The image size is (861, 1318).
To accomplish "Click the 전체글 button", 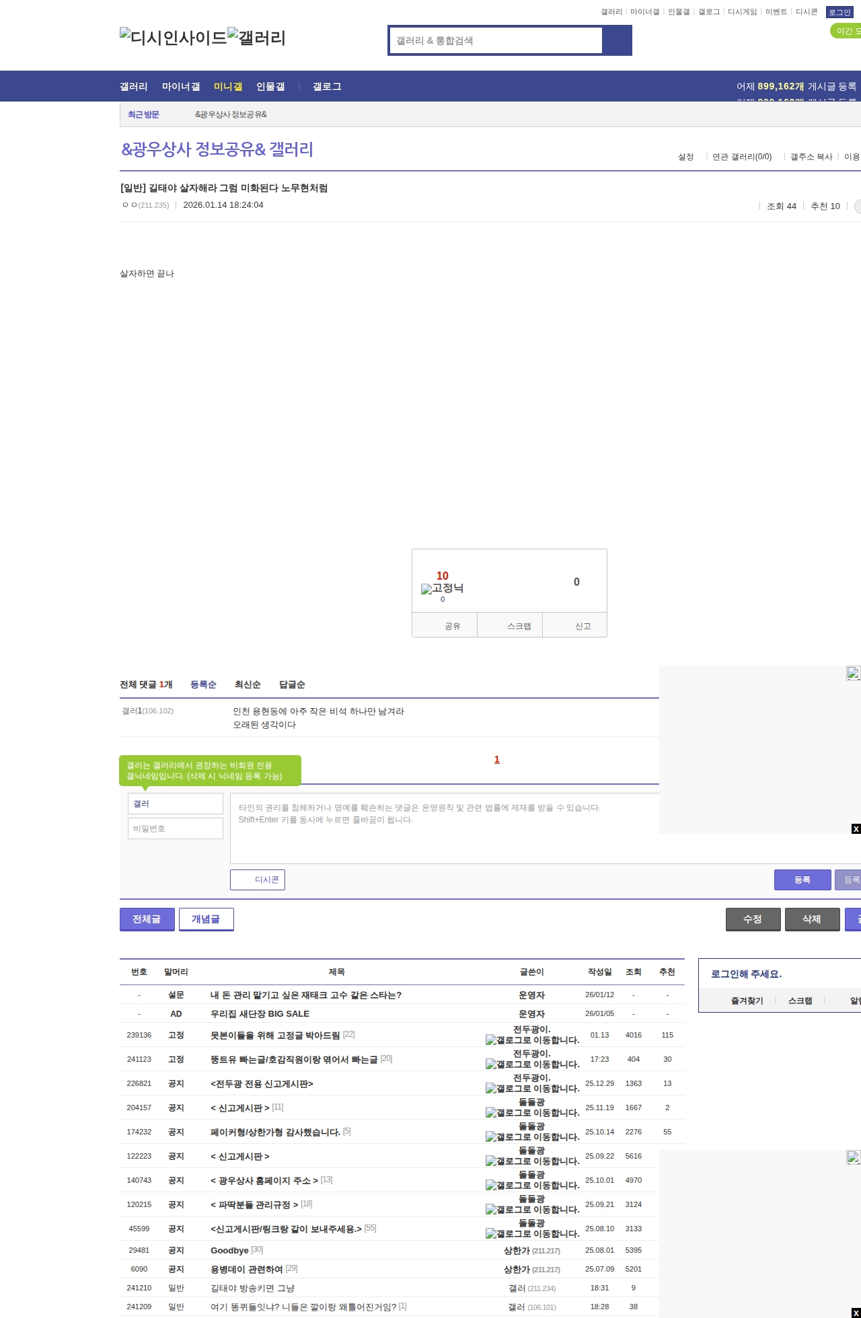I will pyautogui.click(x=147, y=919).
